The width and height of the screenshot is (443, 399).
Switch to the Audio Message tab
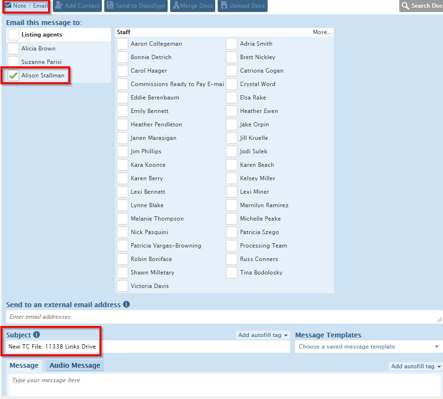[74, 365]
